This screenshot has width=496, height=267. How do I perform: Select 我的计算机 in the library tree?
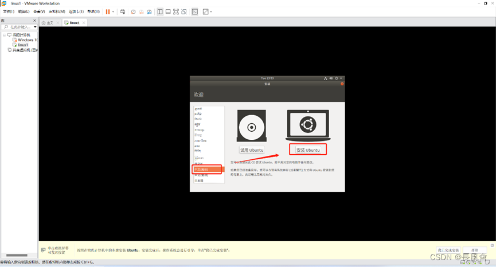[21, 35]
